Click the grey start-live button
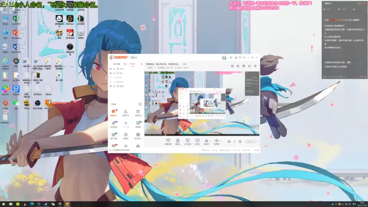Viewport: 368px width, 207px height. tap(250, 142)
